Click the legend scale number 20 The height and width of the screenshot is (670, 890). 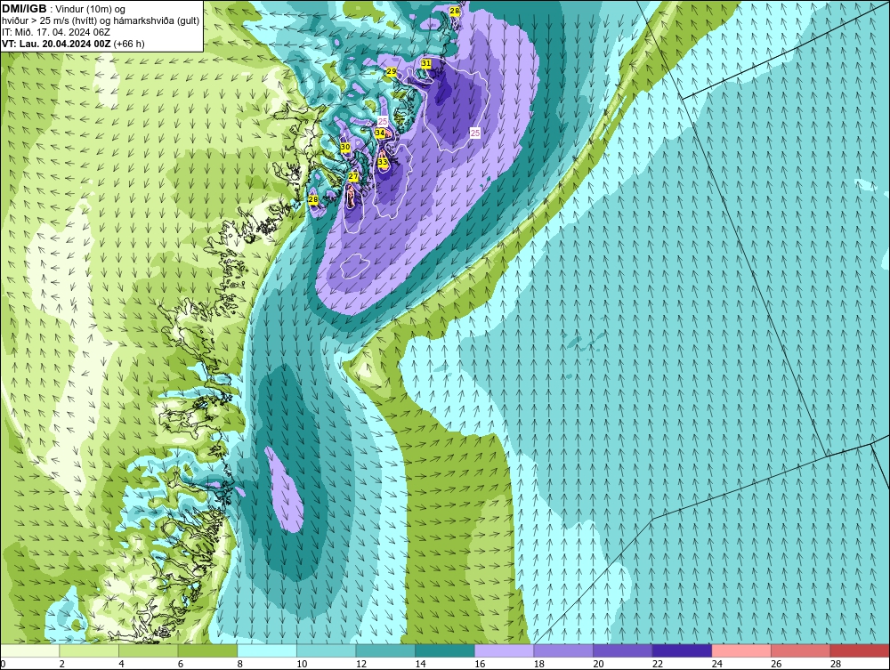598,664
